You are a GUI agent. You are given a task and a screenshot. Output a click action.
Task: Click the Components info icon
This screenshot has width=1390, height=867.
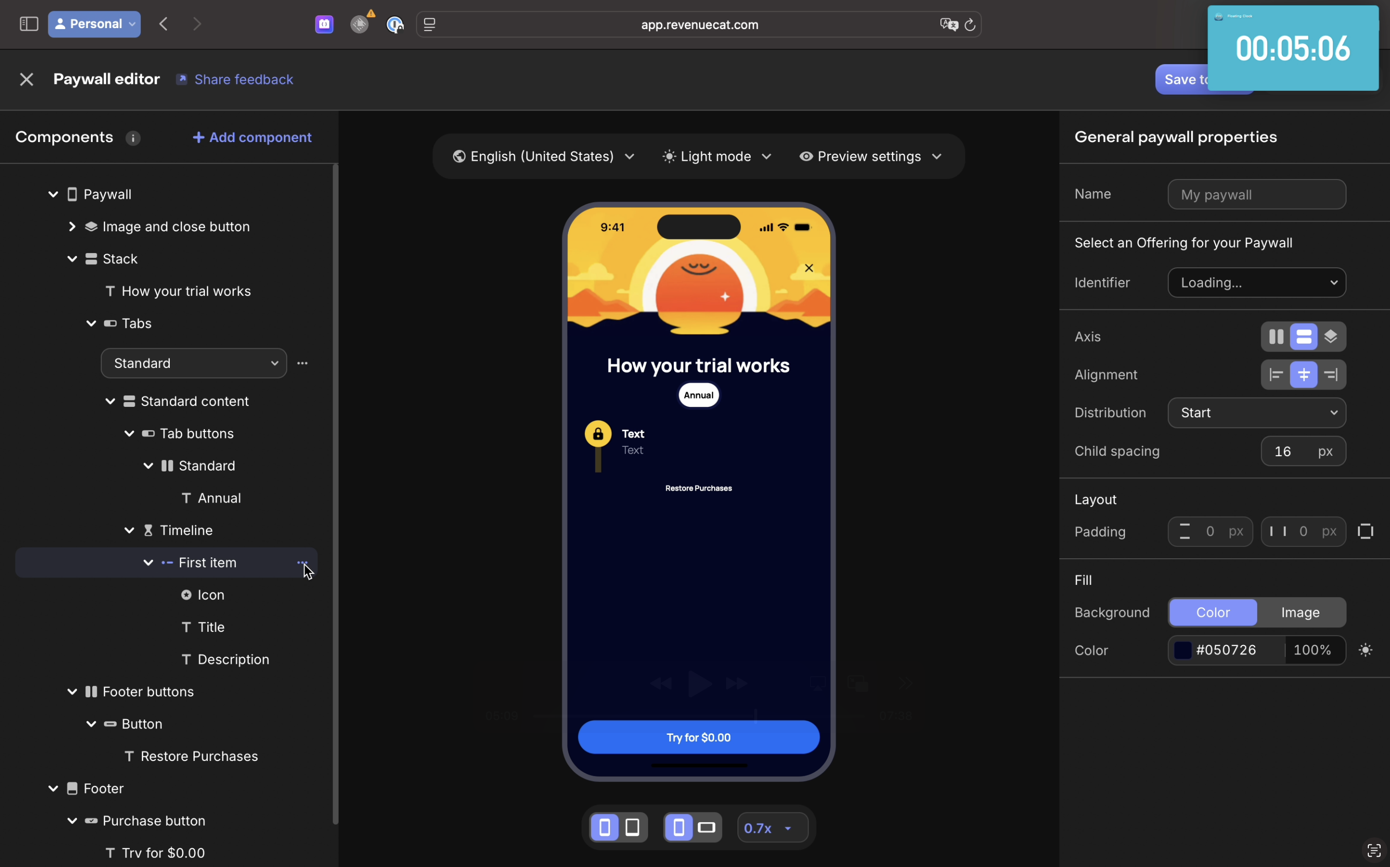pyautogui.click(x=133, y=138)
